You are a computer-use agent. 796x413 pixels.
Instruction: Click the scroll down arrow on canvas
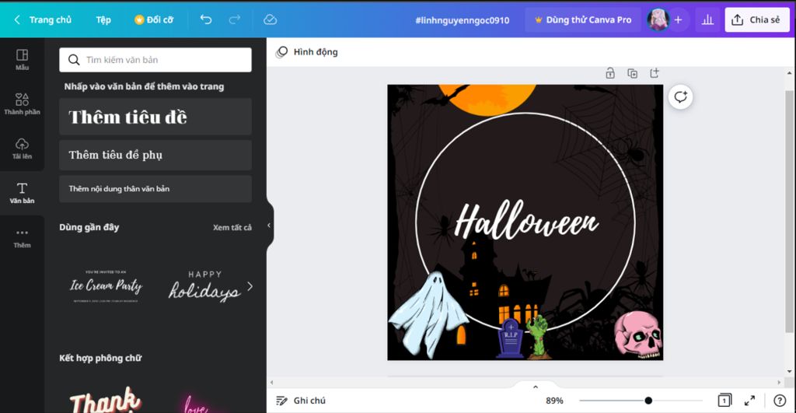[x=789, y=371]
